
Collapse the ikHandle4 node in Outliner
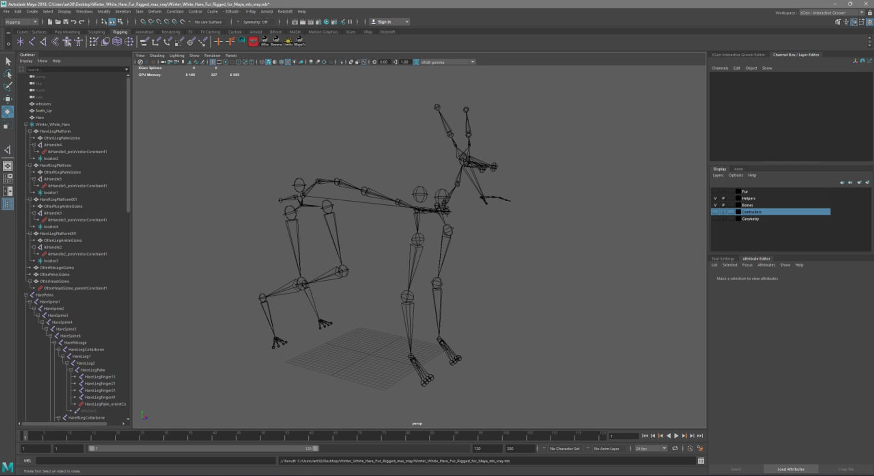click(34, 145)
